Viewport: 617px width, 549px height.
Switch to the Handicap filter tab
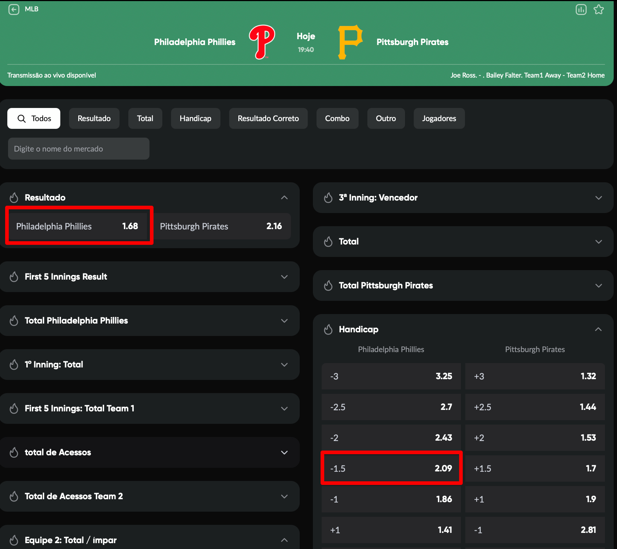196,118
